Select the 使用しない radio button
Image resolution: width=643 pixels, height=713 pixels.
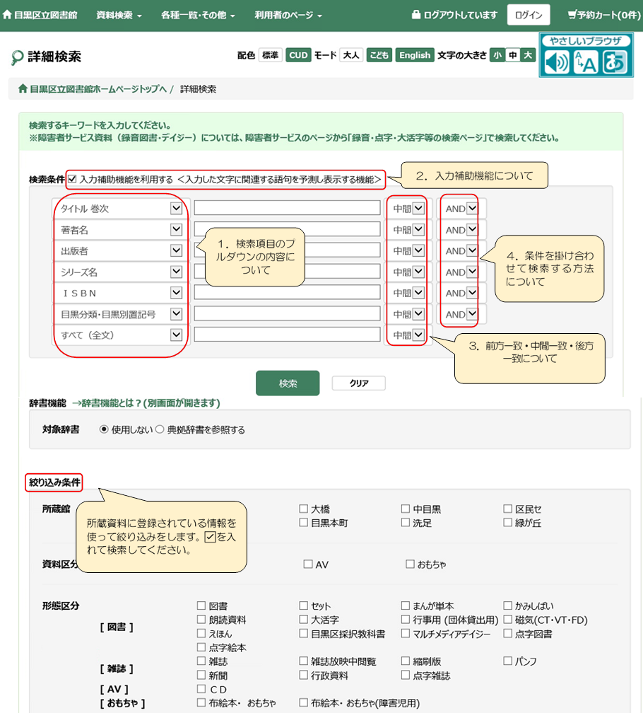[104, 429]
